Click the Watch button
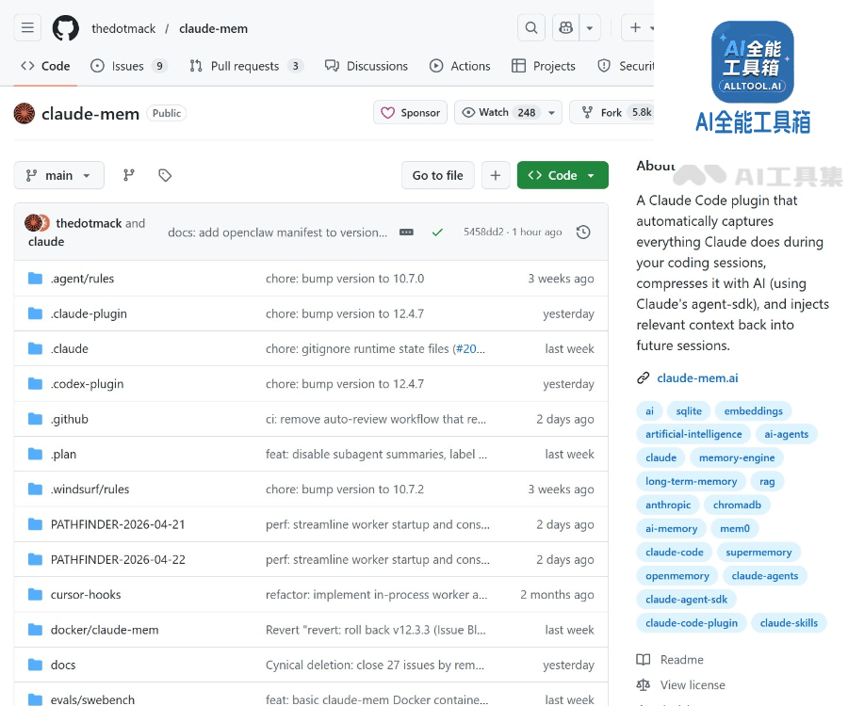 pos(498,112)
